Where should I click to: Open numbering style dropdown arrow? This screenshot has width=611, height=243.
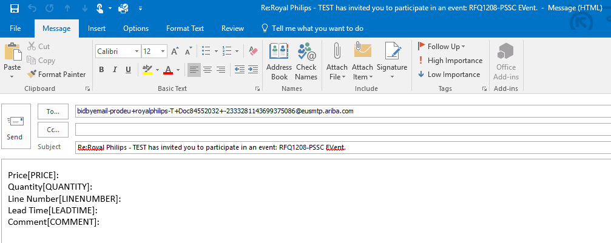click(237, 52)
